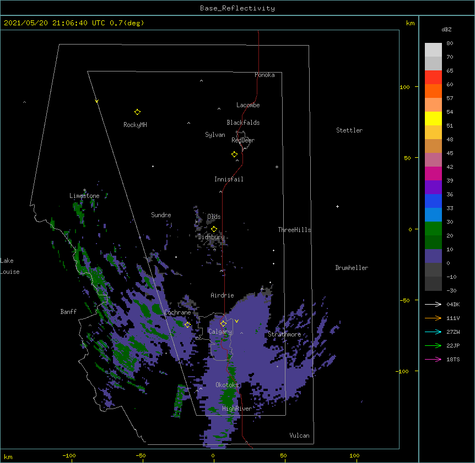Image resolution: width=475 pixels, height=463 pixels.
Task: Click the dBZ legend heading
Action: (446, 29)
